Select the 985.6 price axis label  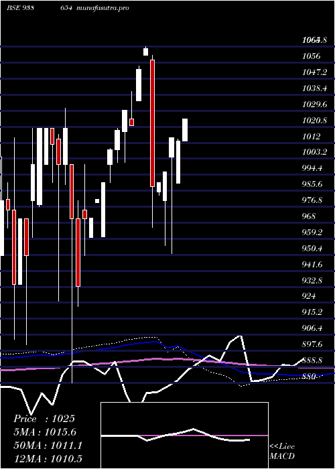312,184
